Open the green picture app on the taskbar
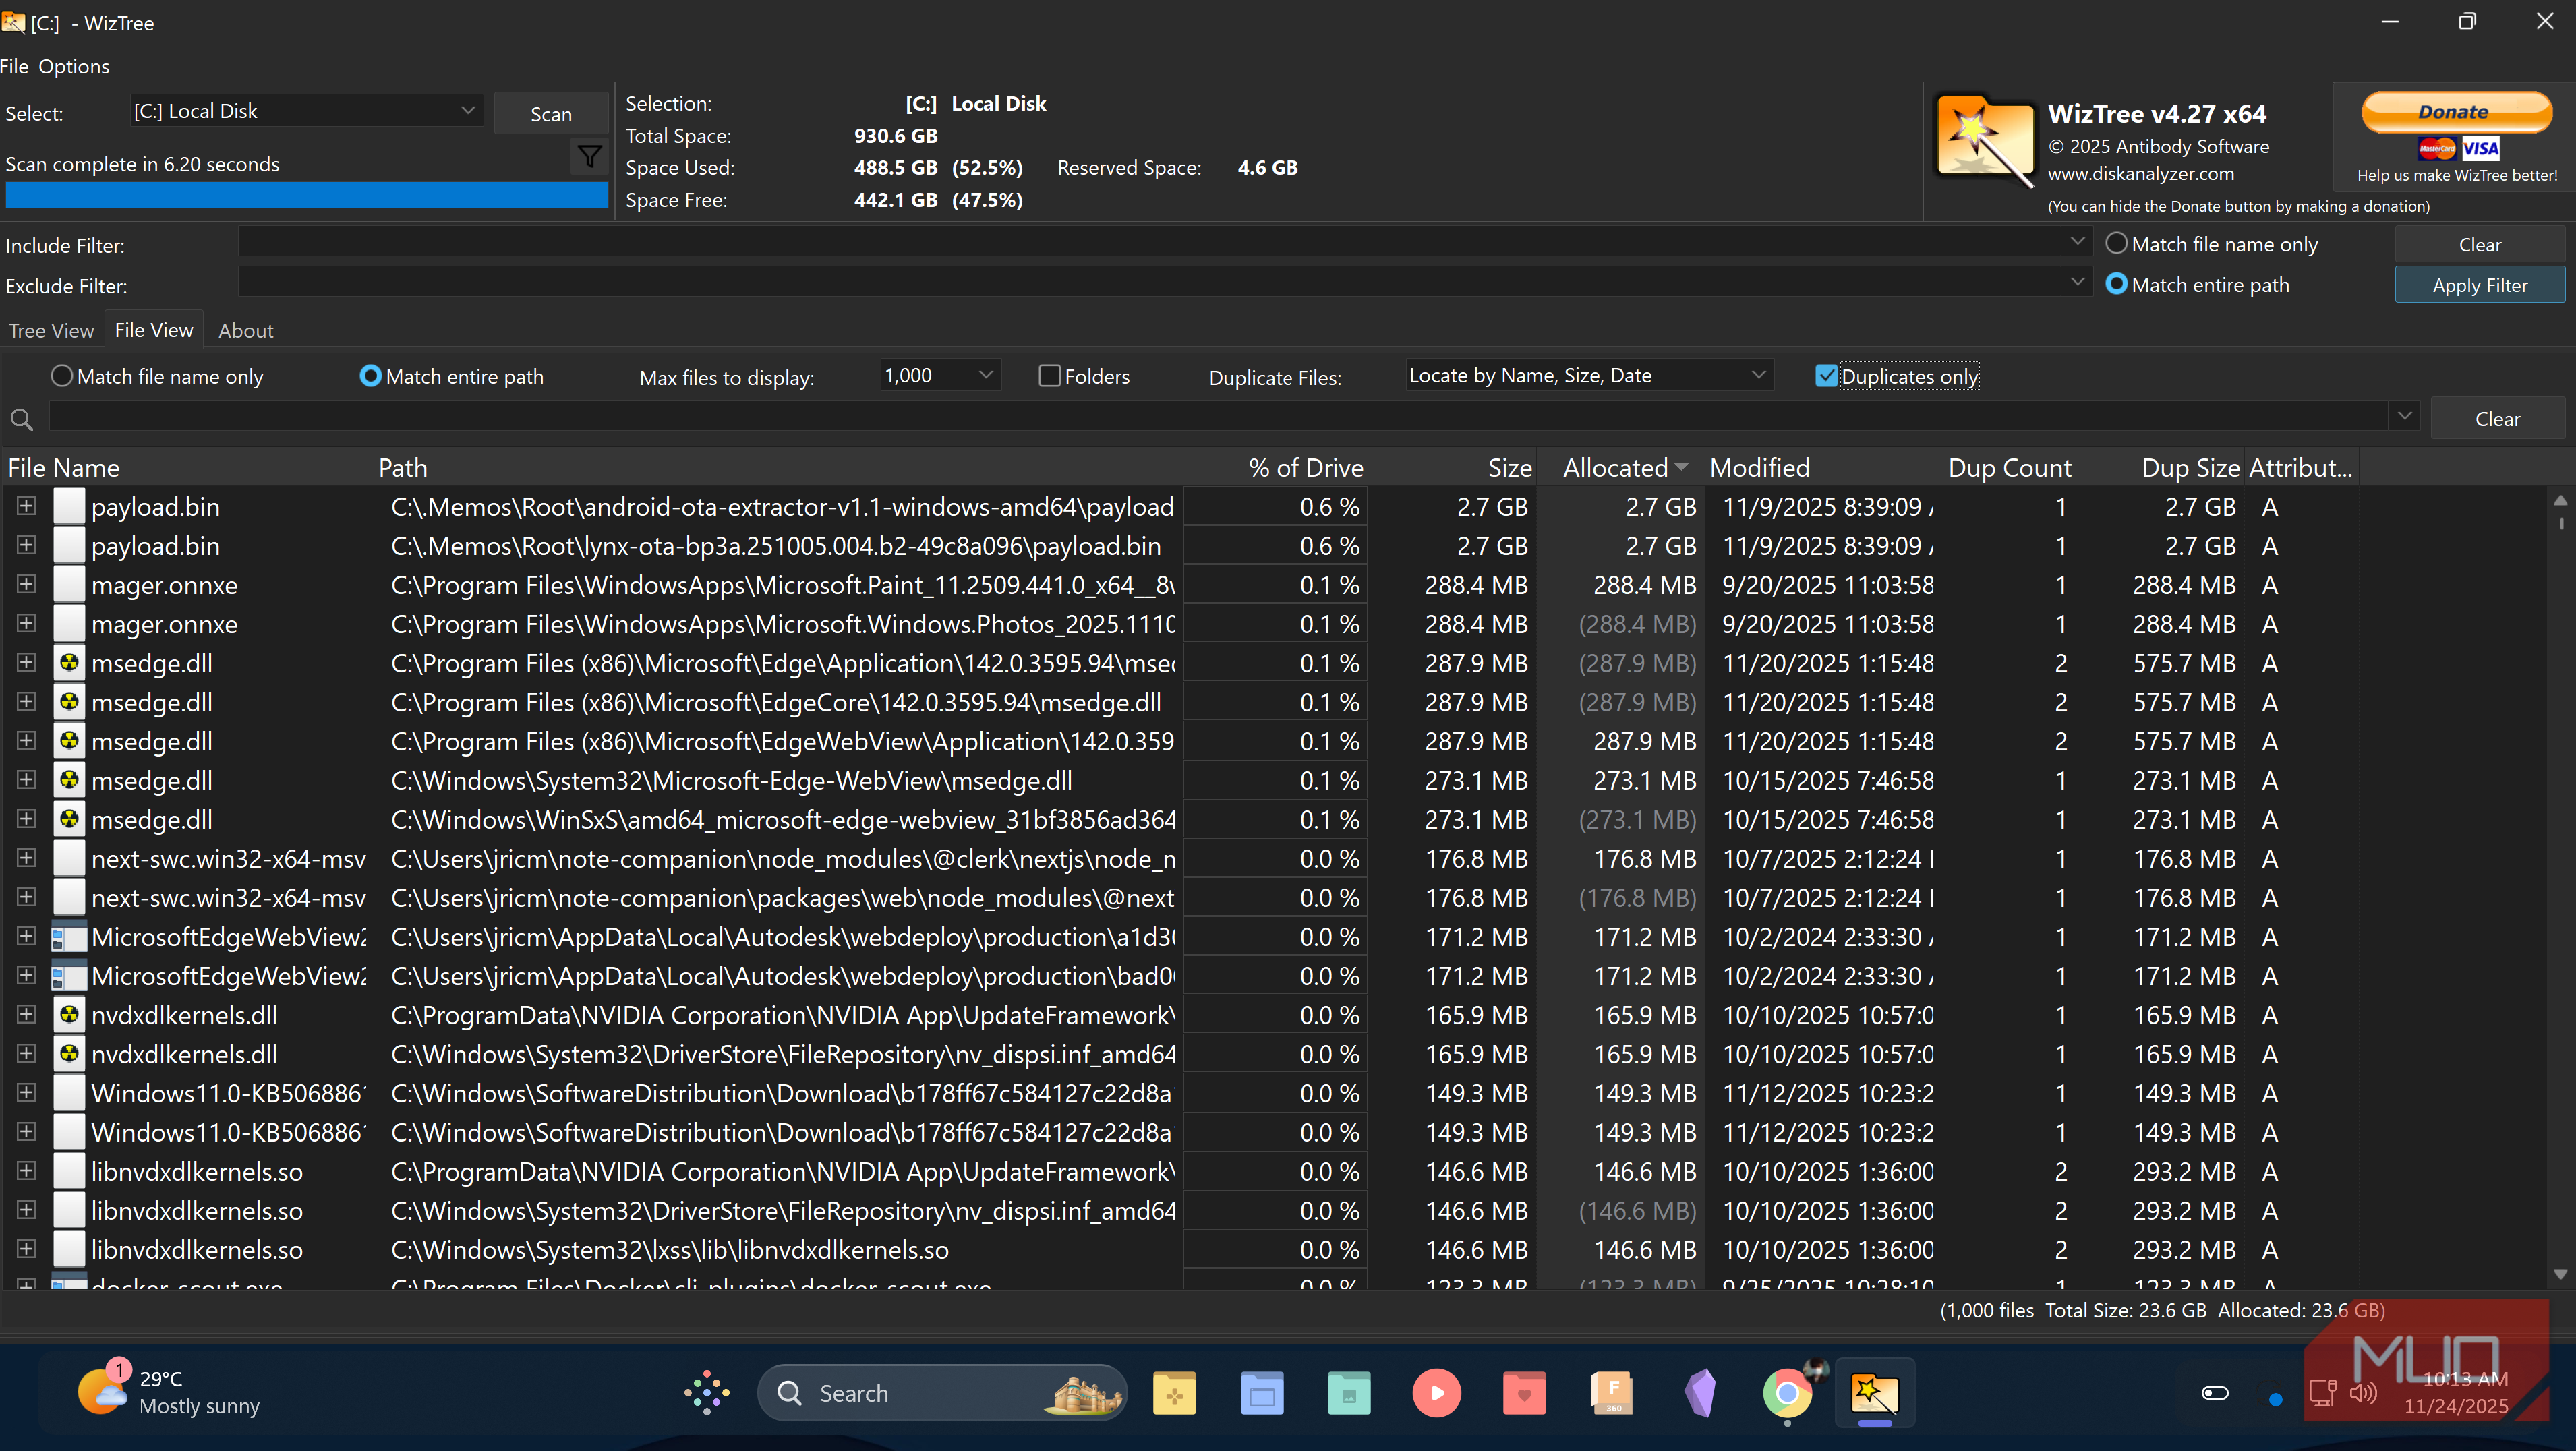Screen dimensions: 2576x1451 coord(1349,1393)
